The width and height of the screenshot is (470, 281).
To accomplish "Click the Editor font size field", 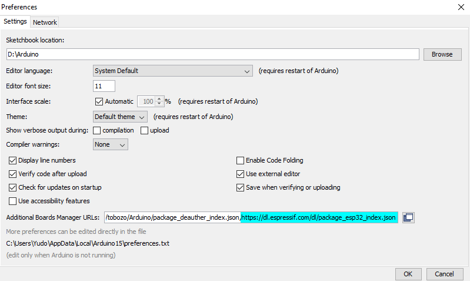I will point(104,86).
